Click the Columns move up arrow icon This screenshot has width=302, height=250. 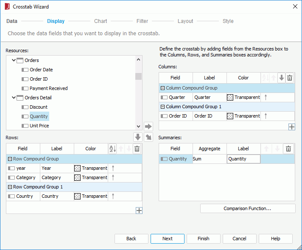tap(273, 78)
